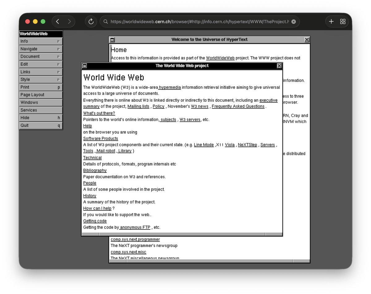The height and width of the screenshot is (294, 371).
Task: Open Frequently Asked Questions link
Action: click(x=238, y=106)
